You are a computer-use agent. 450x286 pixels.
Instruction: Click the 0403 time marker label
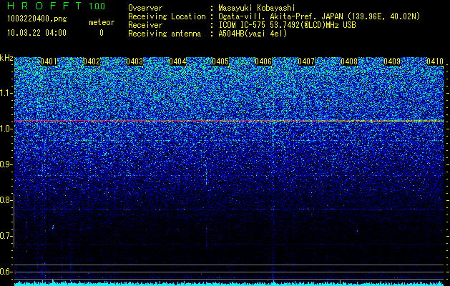coord(134,61)
